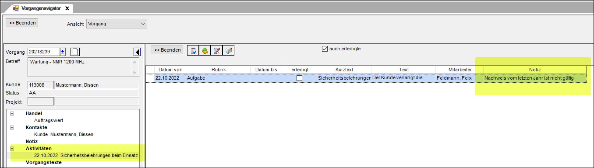Select the Notiz tree node
Screen dimensions: 594x168
click(x=32, y=141)
